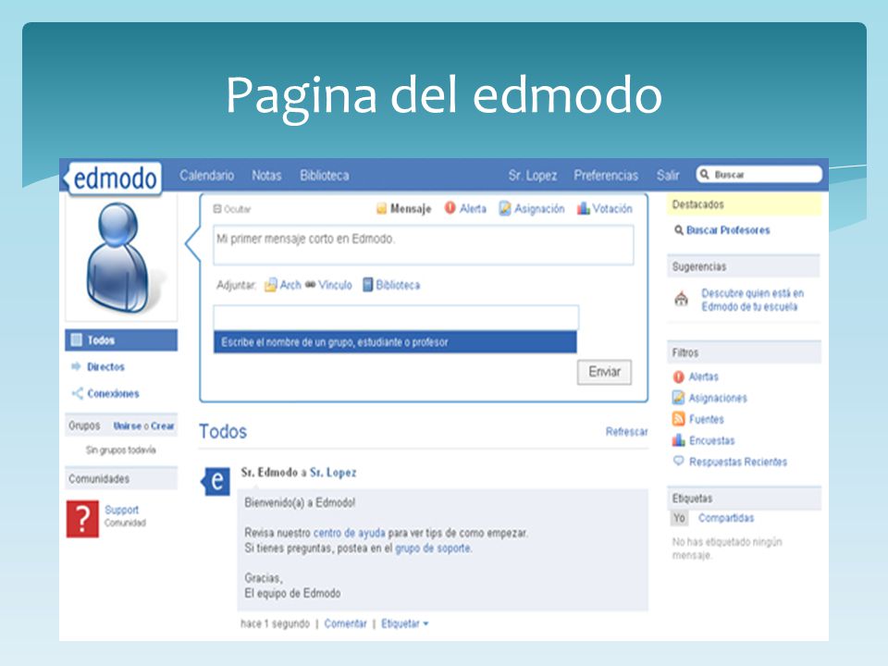Filter by Alertas
The height and width of the screenshot is (666, 888).
coord(703,377)
